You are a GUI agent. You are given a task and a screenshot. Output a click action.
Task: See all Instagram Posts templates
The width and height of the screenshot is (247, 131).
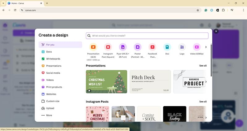click(x=203, y=102)
